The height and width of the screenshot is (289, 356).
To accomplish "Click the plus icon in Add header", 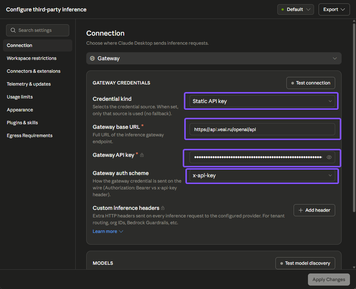I will [x=301, y=210].
